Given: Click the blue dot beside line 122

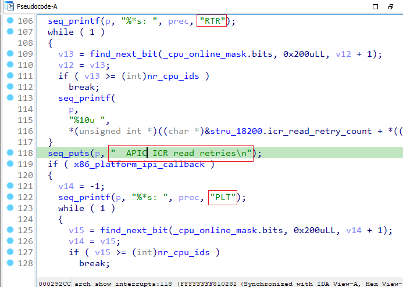Looking at the screenshot, I should pyautogui.click(x=10, y=197).
